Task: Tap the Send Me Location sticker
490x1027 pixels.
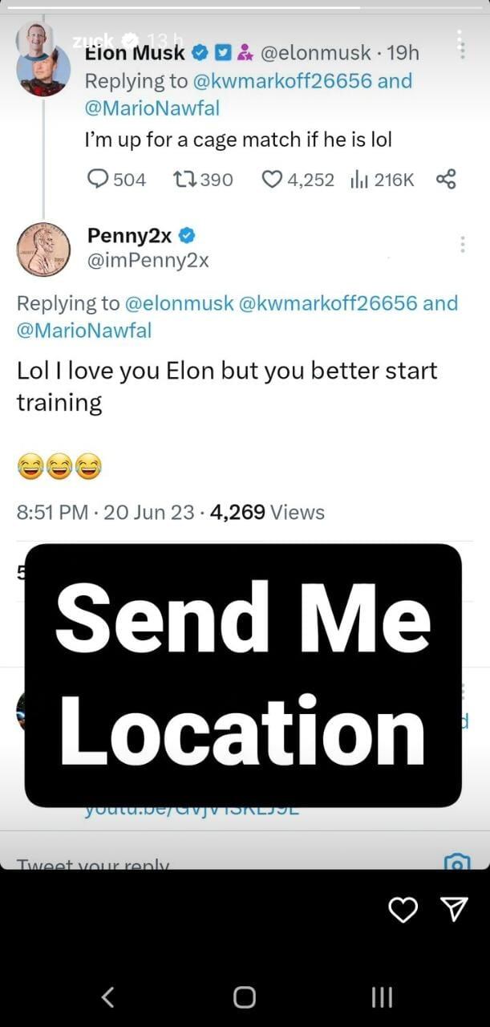Action: click(243, 675)
